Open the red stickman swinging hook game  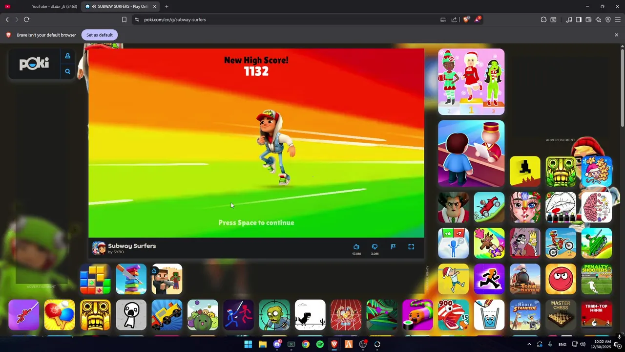coord(23,315)
